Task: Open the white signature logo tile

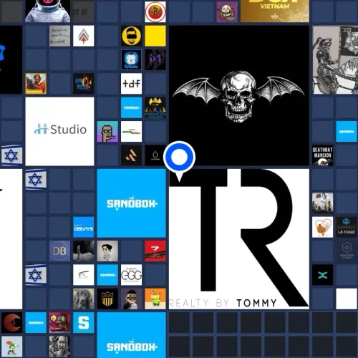Action: 84,275
